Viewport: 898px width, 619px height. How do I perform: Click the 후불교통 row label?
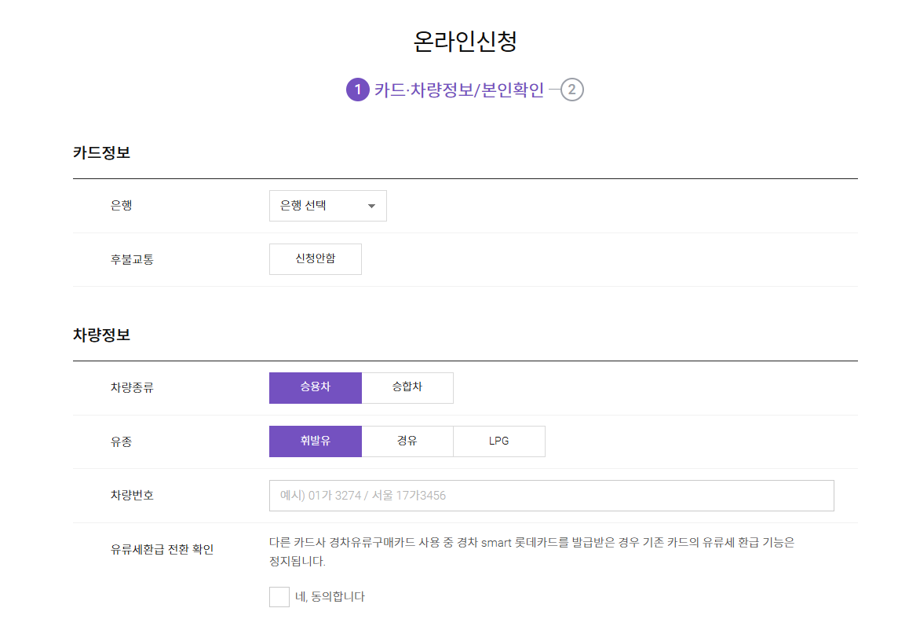[132, 260]
